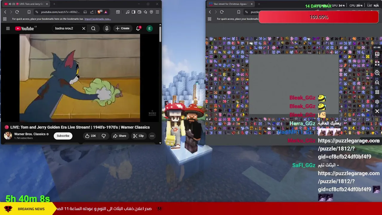Click the YouTube logo
Screen dimensions: 382x215
[25, 28]
